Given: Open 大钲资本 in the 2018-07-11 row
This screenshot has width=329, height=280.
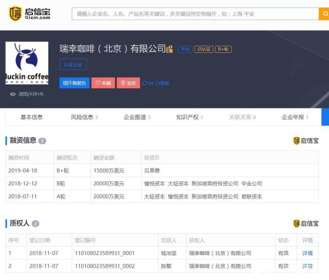Looking at the screenshot, I should [154, 197].
